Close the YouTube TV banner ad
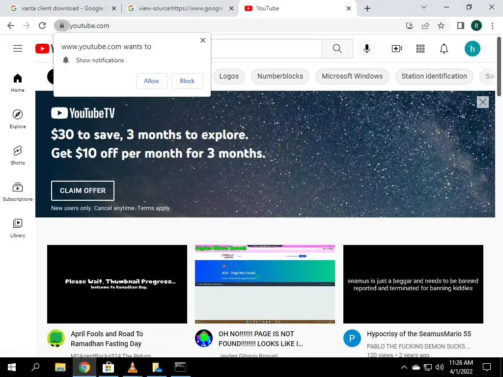The width and height of the screenshot is (503, 377). coord(483,102)
